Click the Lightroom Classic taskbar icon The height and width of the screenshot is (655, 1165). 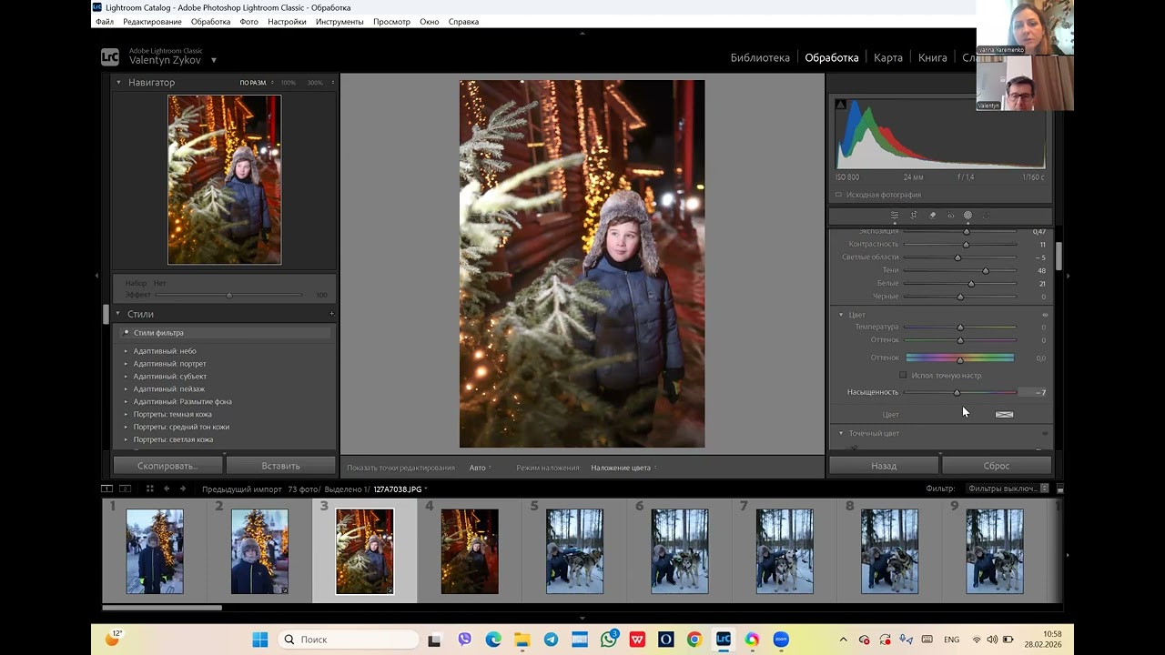tap(724, 640)
